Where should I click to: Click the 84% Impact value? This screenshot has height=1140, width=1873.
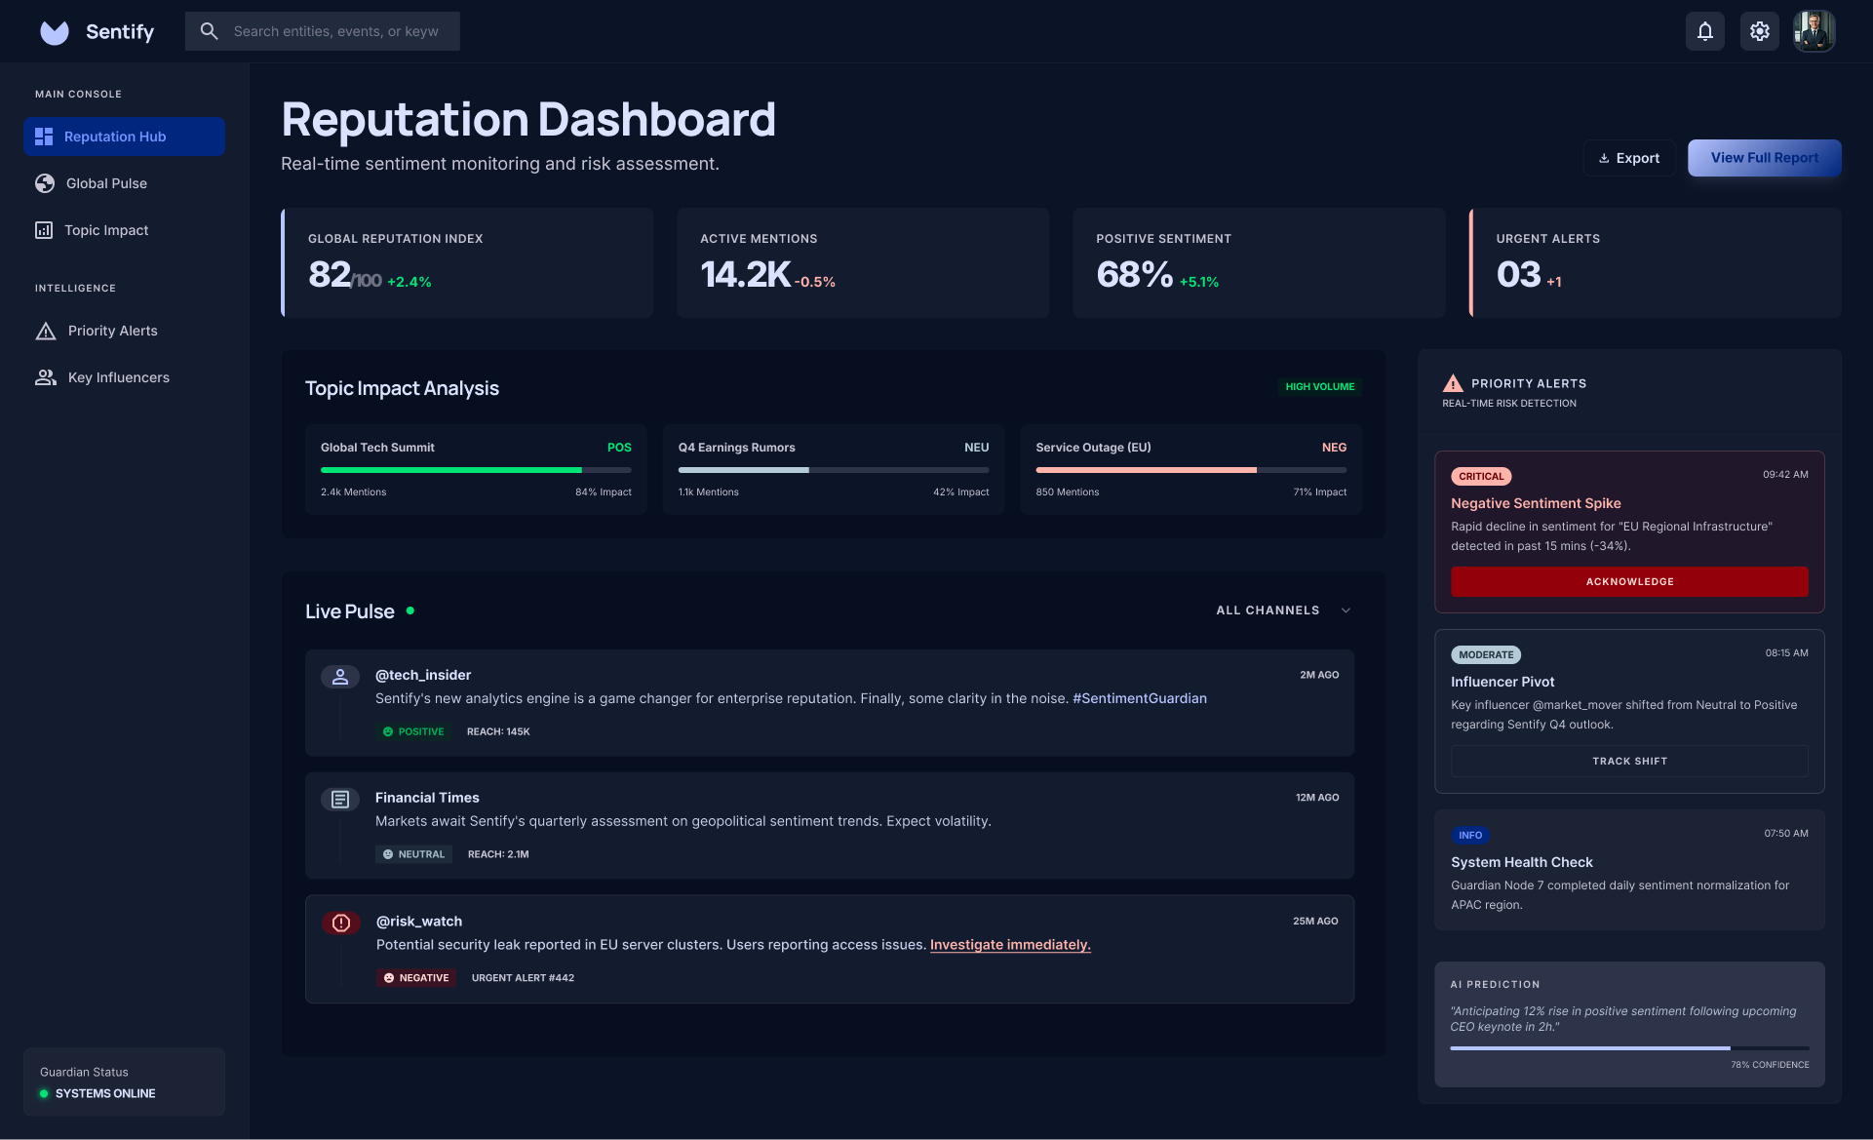point(604,492)
